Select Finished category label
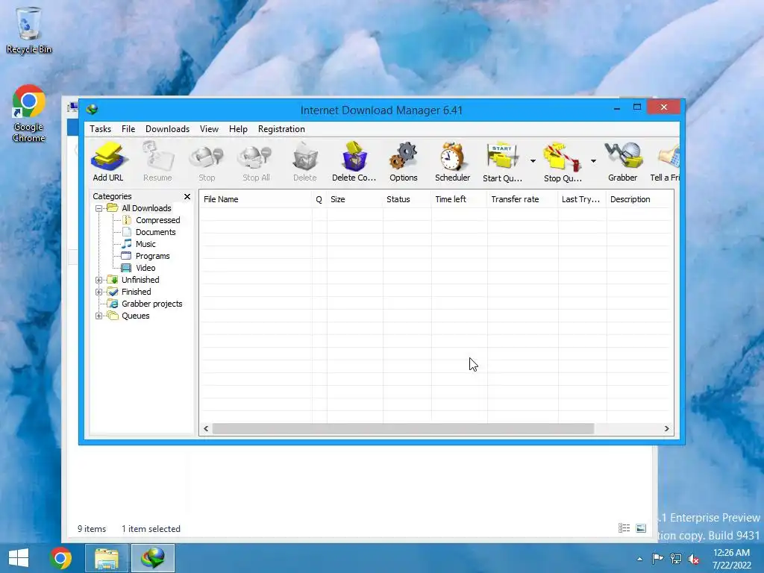This screenshot has height=573, width=764. click(x=137, y=292)
